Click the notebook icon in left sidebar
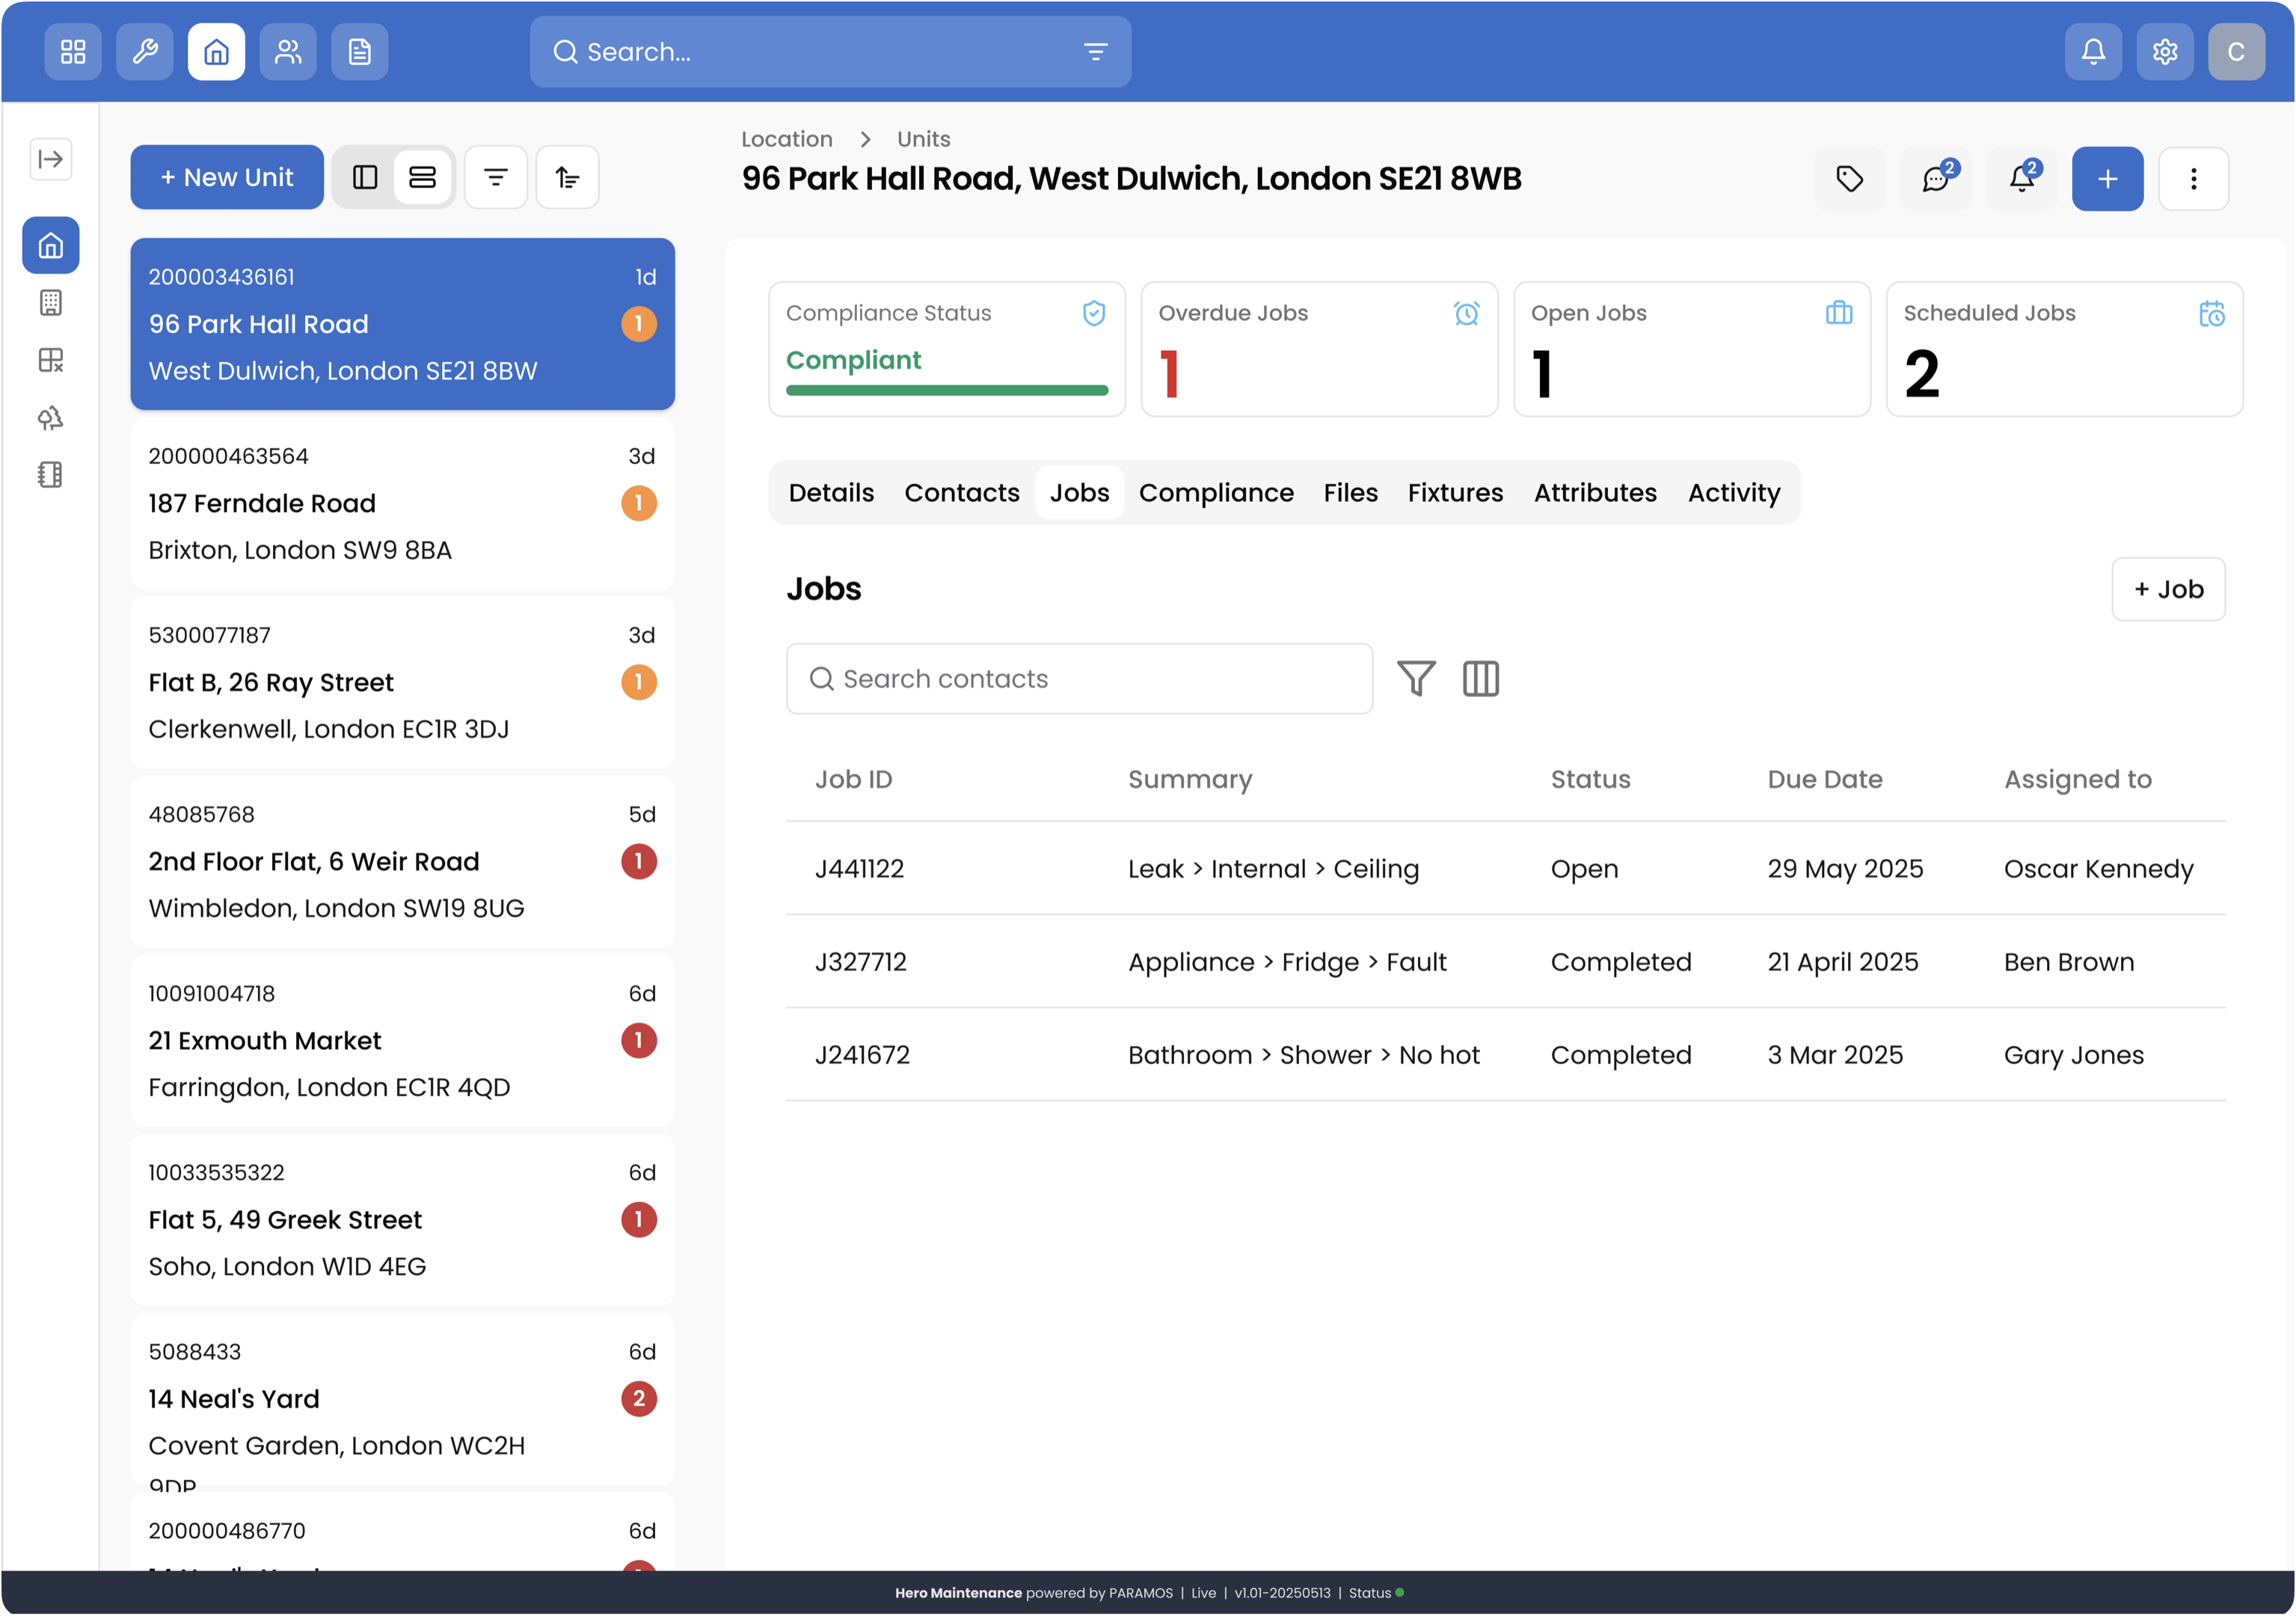This screenshot has height=1619, width=2296. [51, 475]
